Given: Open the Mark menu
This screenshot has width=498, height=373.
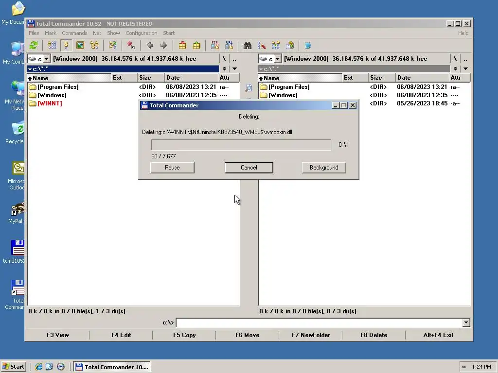Looking at the screenshot, I should (x=51, y=33).
